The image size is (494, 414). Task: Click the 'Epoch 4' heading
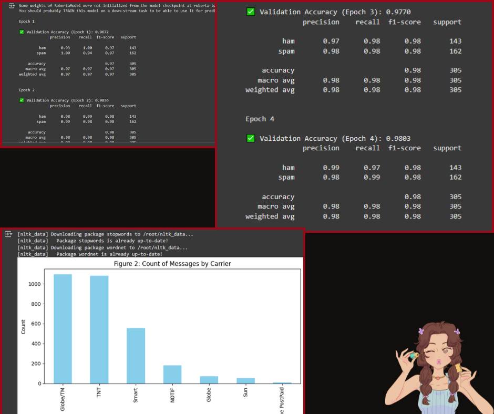260,119
